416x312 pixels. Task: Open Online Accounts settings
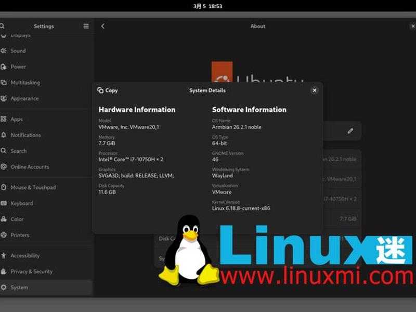pos(46,167)
